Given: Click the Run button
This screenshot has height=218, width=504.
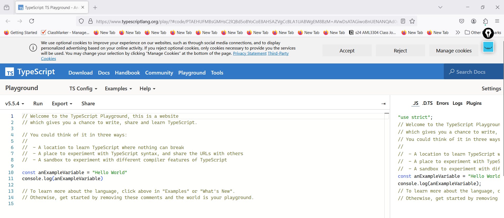Looking at the screenshot, I should [x=38, y=103].
